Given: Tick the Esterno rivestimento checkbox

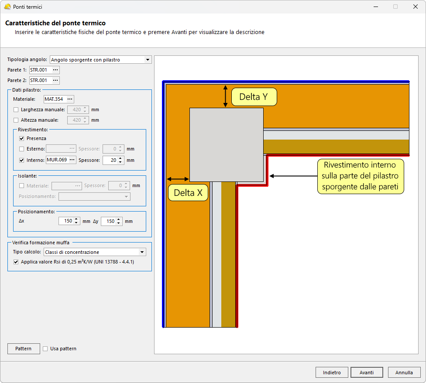Looking at the screenshot, I should pos(21,149).
